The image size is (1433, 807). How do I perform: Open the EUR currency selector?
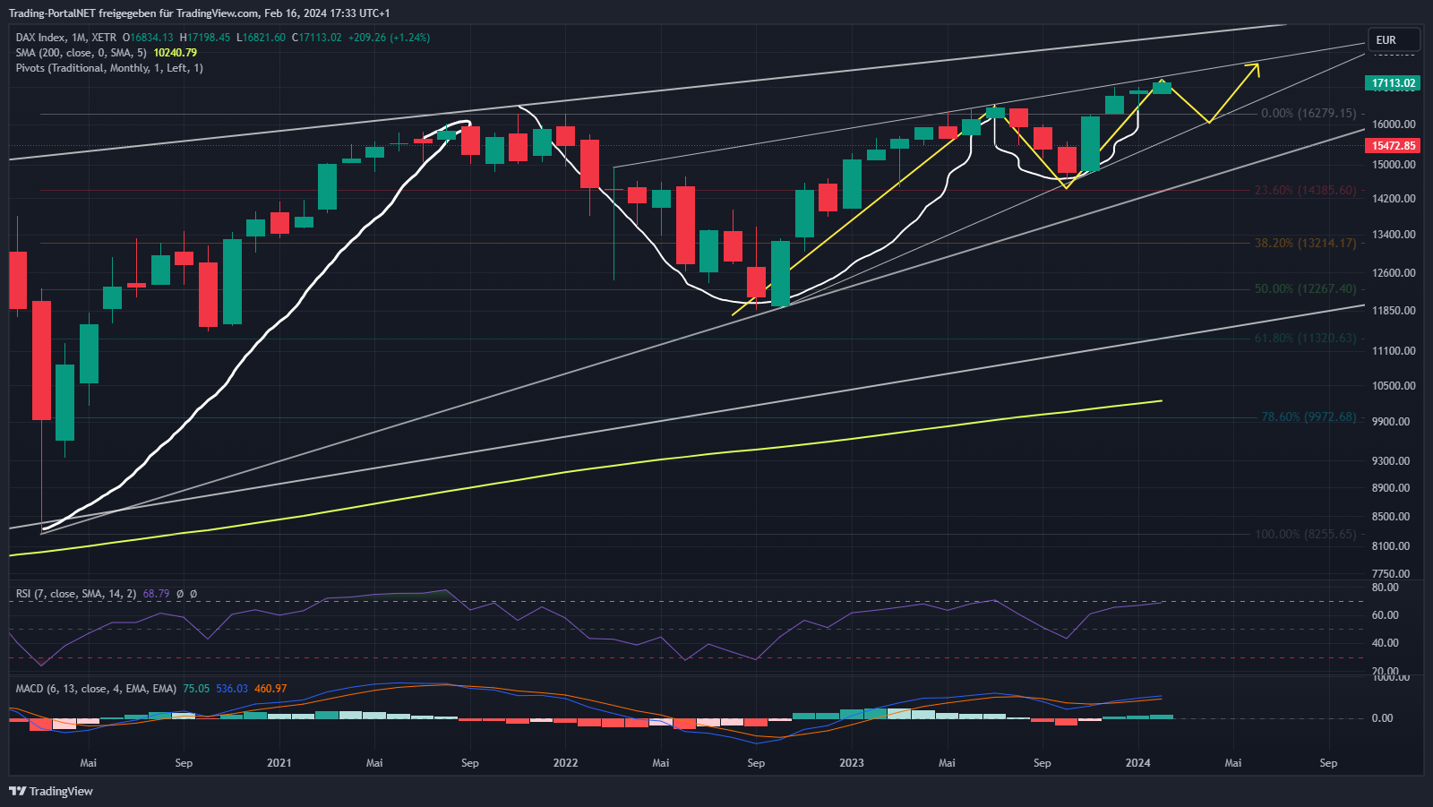[1393, 40]
